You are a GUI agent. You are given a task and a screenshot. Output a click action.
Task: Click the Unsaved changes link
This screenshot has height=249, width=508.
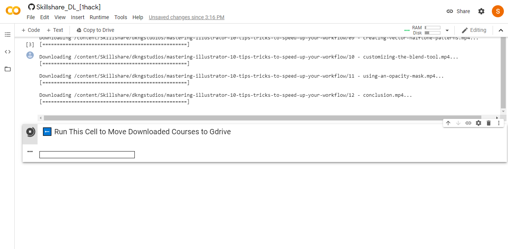[187, 17]
